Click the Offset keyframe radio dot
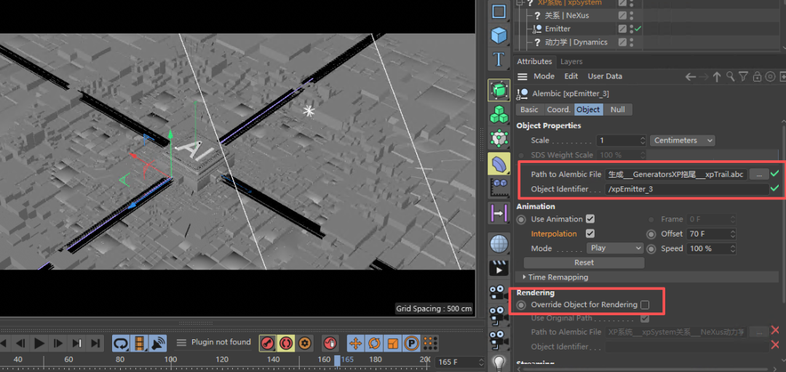 651,234
